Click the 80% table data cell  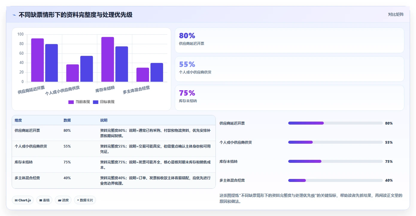coord(67,131)
